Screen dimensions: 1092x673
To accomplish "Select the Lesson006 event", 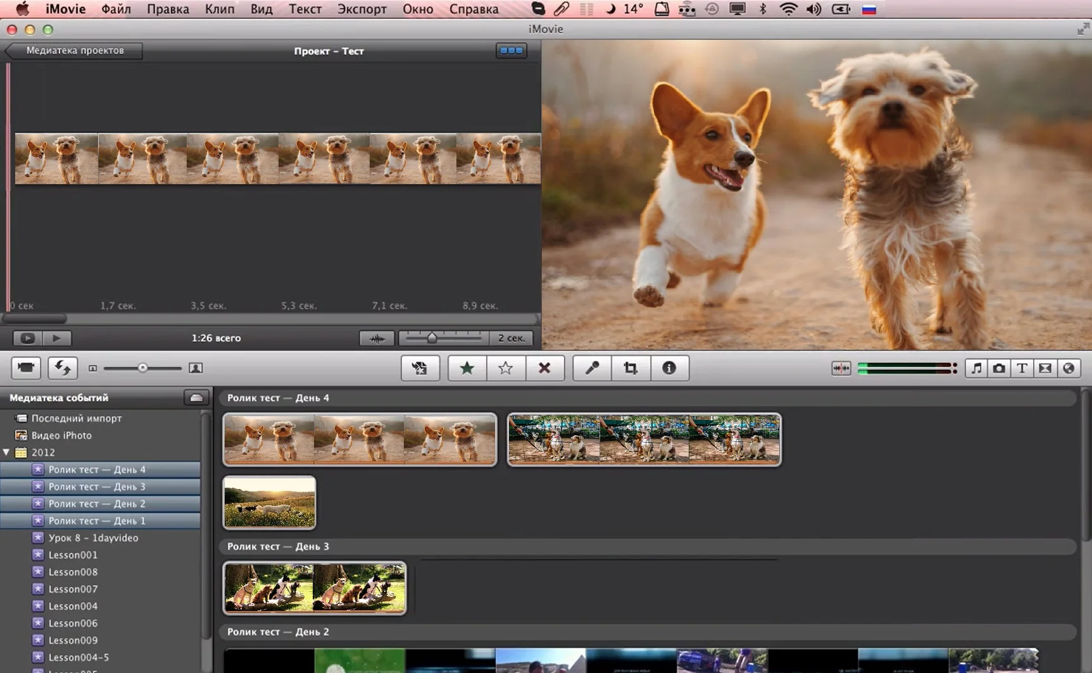I will point(73,623).
